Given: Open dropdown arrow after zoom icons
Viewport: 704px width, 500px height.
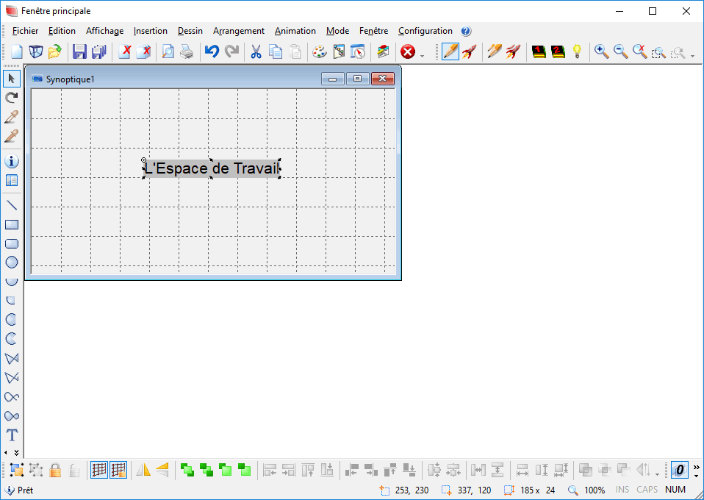Looking at the screenshot, I should 692,56.
